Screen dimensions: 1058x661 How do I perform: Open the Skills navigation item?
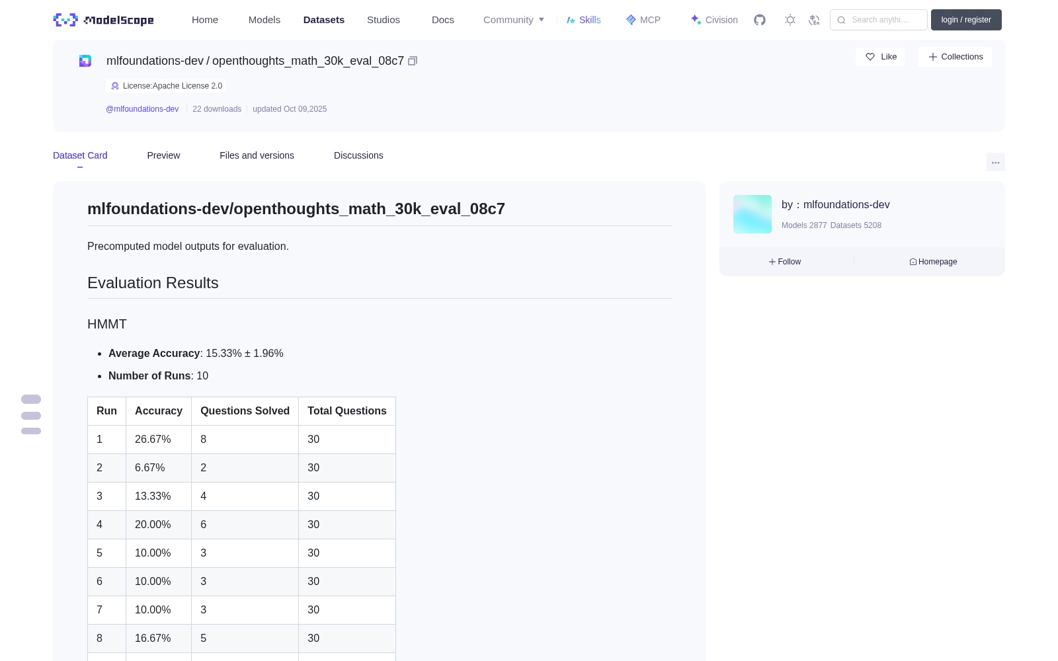(x=583, y=20)
